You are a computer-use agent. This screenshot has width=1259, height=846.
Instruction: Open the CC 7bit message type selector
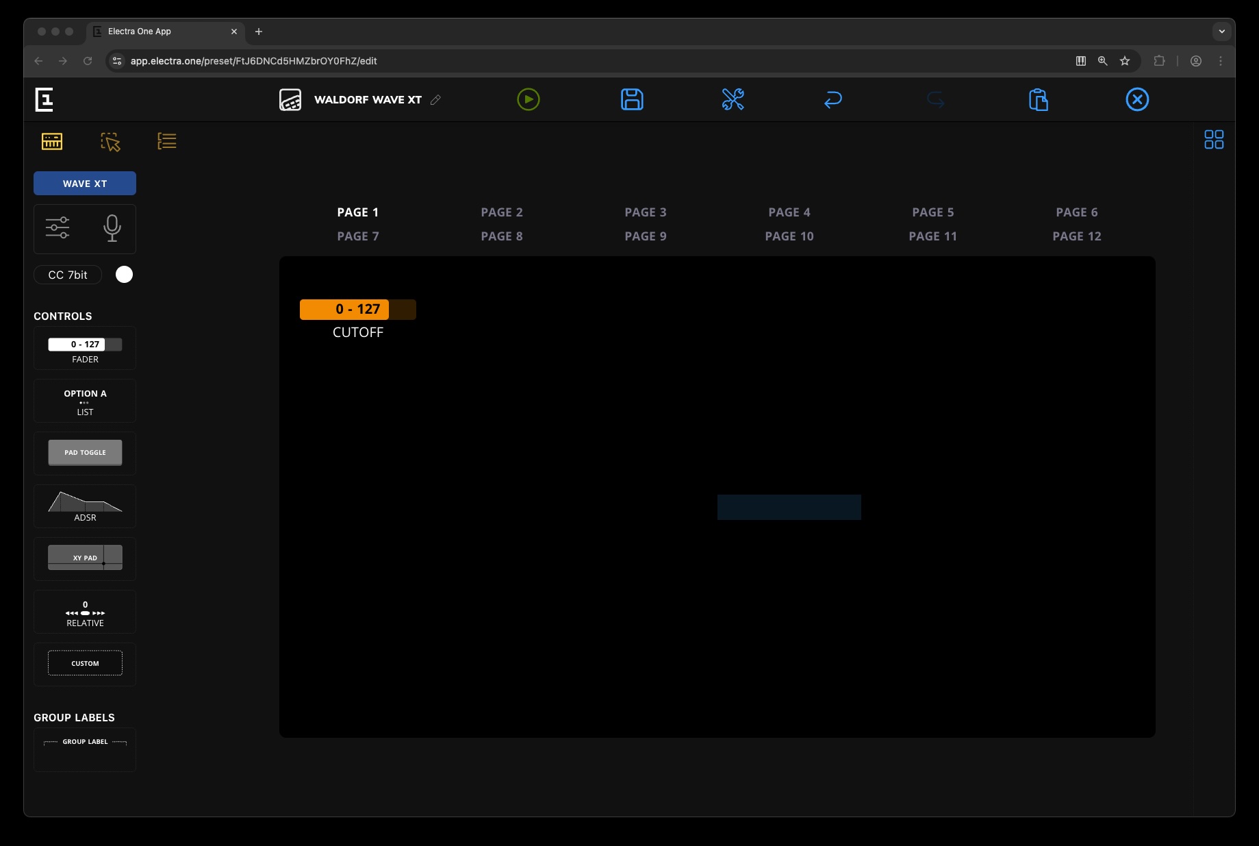click(x=68, y=275)
